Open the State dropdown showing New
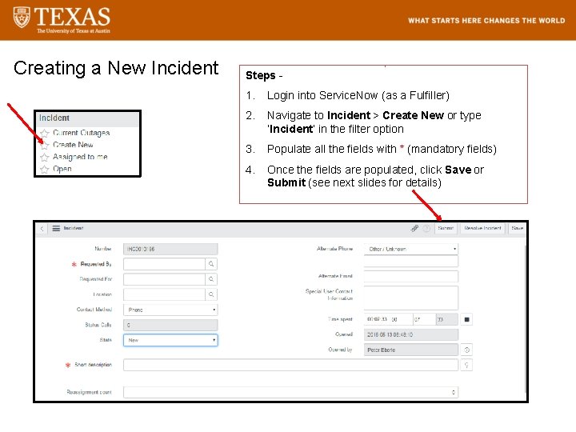 pos(170,340)
